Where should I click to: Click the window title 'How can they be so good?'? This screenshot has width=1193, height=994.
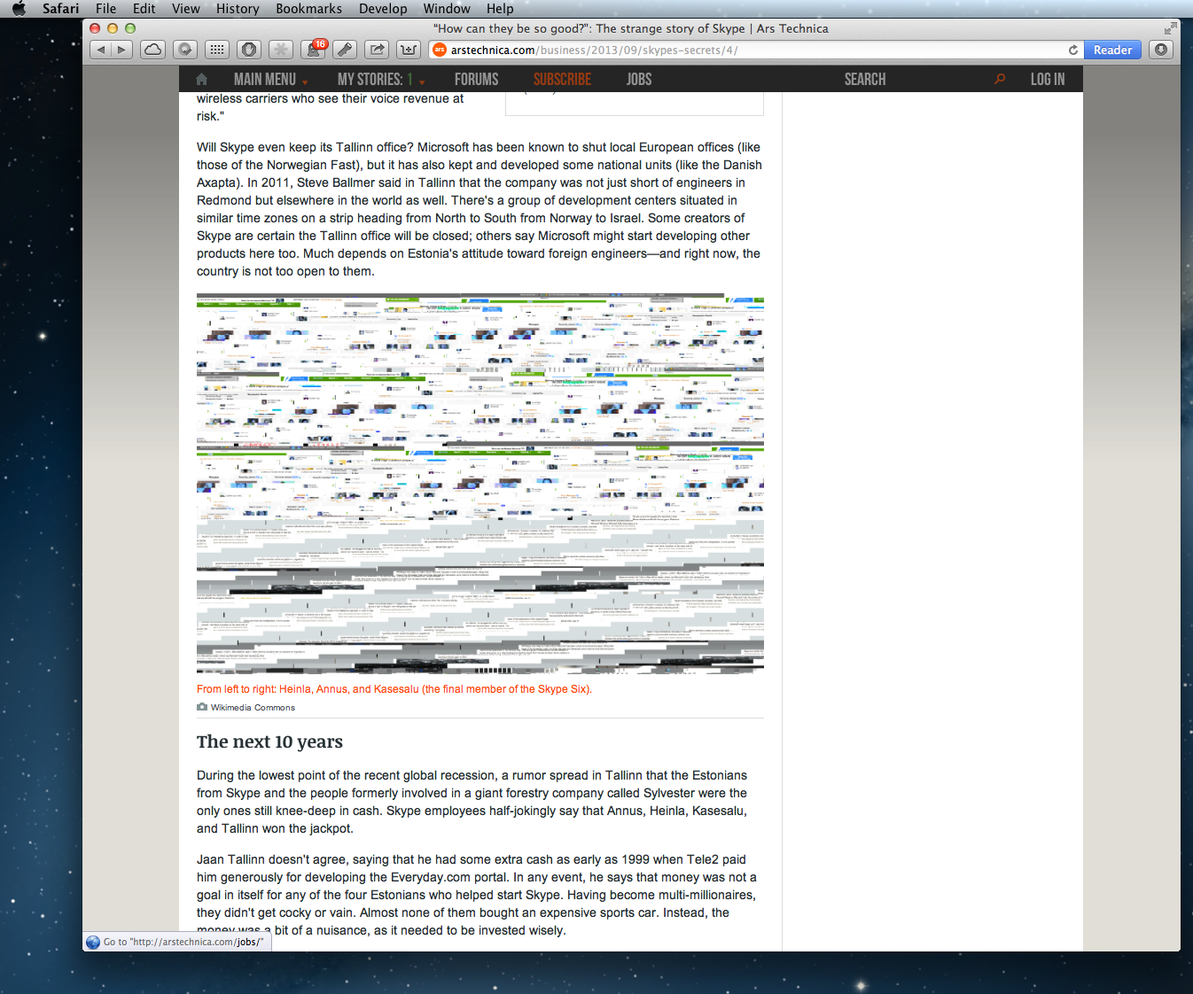click(631, 28)
